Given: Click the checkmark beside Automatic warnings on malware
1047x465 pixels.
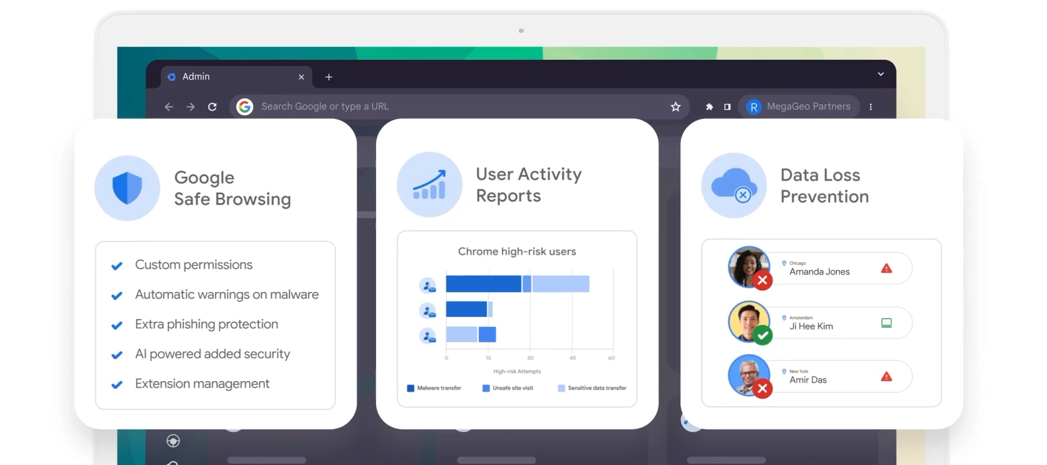Looking at the screenshot, I should (x=117, y=296).
